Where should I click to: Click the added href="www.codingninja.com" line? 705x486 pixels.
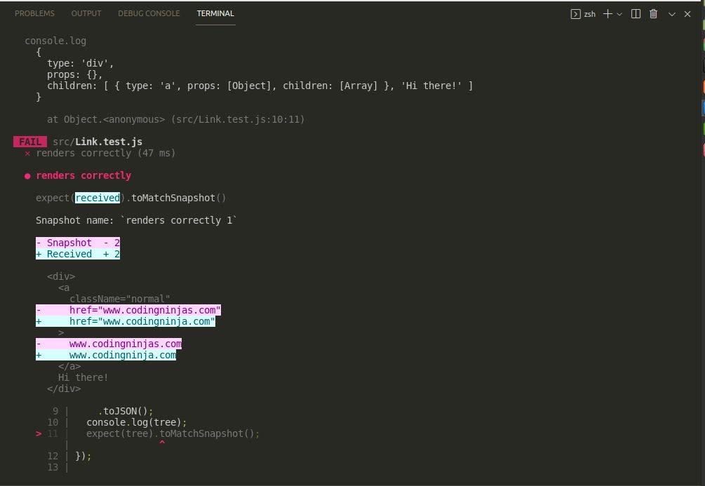click(x=126, y=321)
